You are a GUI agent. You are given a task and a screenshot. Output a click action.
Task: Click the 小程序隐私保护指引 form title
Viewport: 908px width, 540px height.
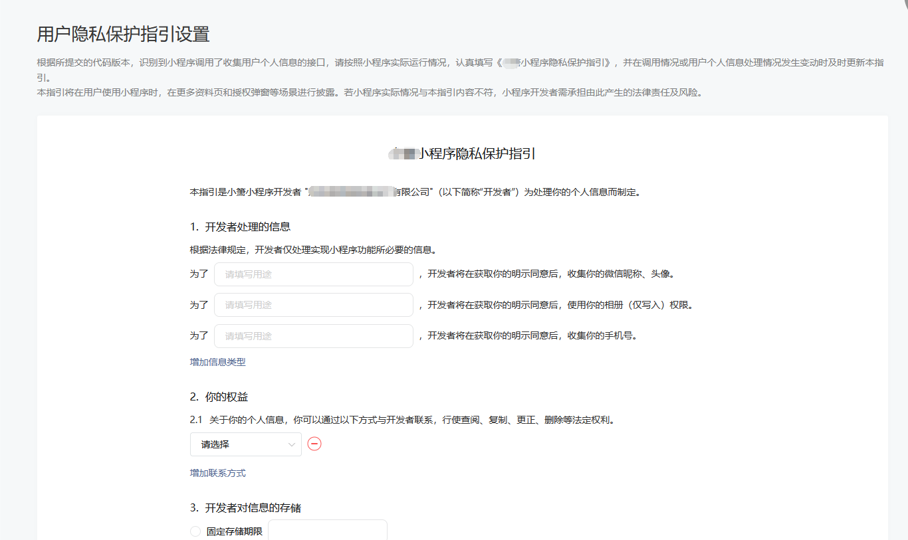click(x=462, y=153)
